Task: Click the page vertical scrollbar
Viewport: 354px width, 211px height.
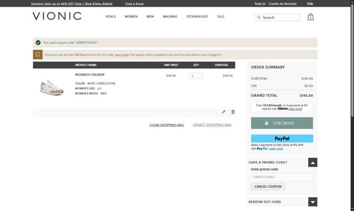Action: [x=352, y=60]
